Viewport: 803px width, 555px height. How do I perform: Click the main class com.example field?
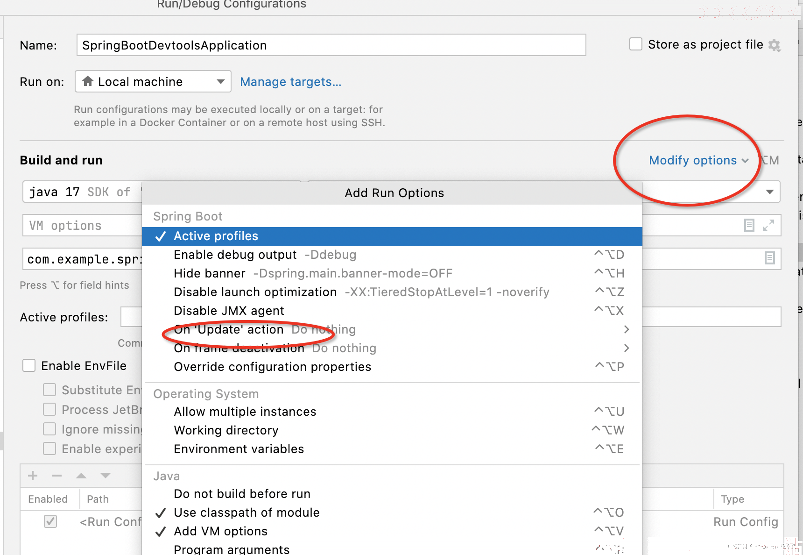pos(82,259)
